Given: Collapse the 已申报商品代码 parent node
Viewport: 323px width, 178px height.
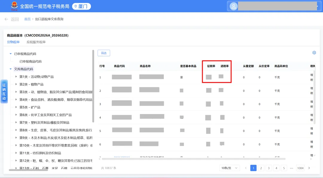Looking at the screenshot, I should (10, 54).
